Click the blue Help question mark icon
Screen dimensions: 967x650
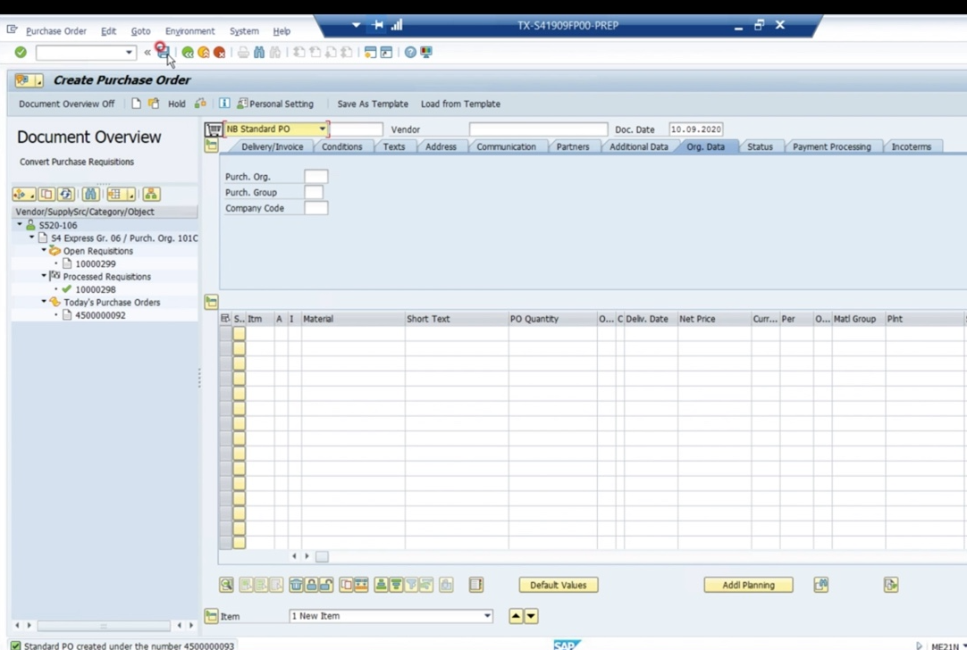(x=410, y=53)
